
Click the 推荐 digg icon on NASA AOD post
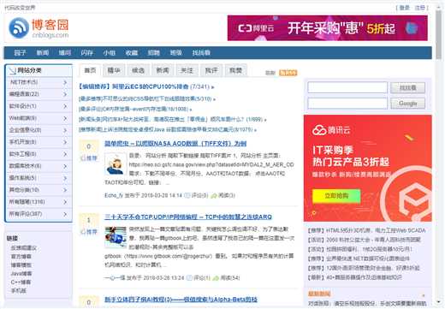click(83, 158)
